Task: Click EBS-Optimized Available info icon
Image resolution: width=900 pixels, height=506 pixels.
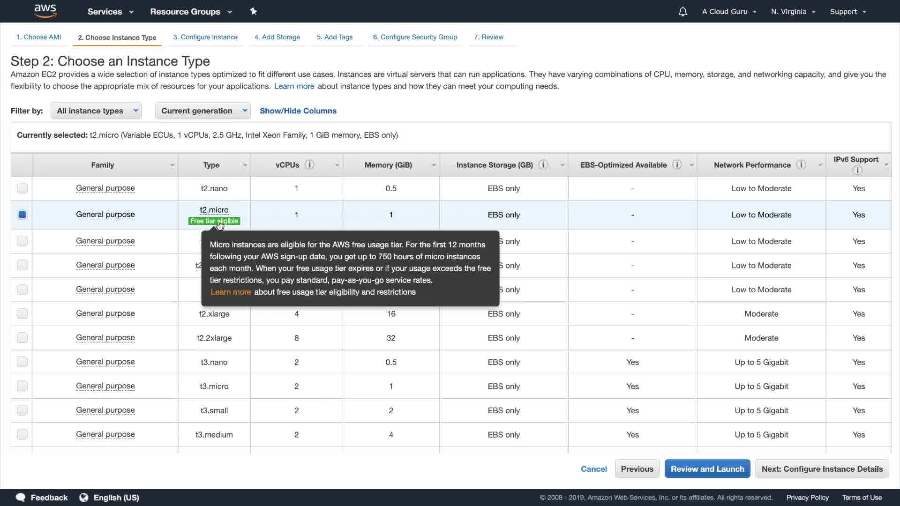Action: pos(677,164)
